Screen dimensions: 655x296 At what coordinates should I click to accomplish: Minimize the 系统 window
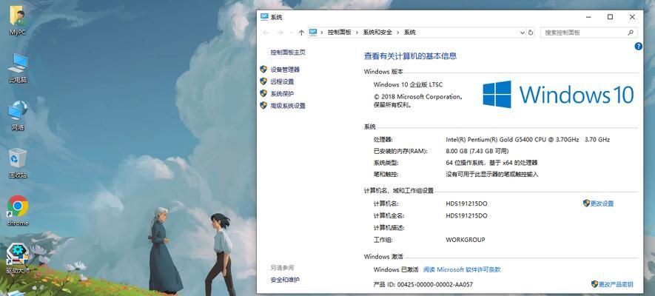coord(588,17)
